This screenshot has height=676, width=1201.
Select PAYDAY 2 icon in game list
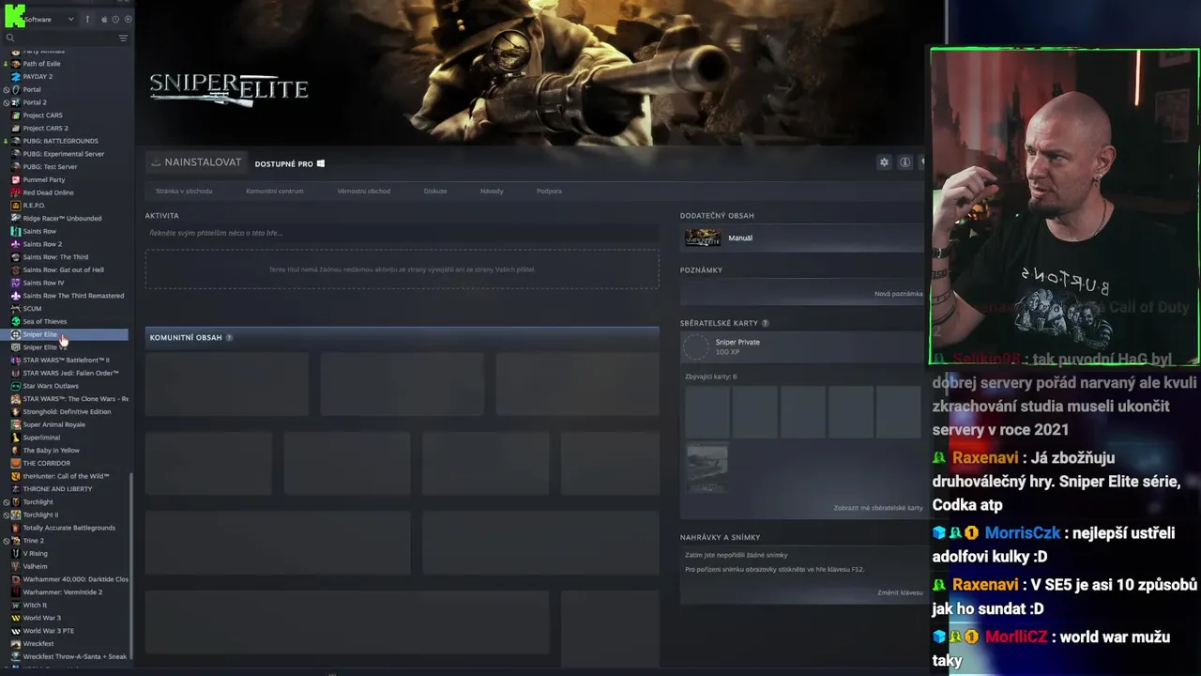(x=15, y=76)
